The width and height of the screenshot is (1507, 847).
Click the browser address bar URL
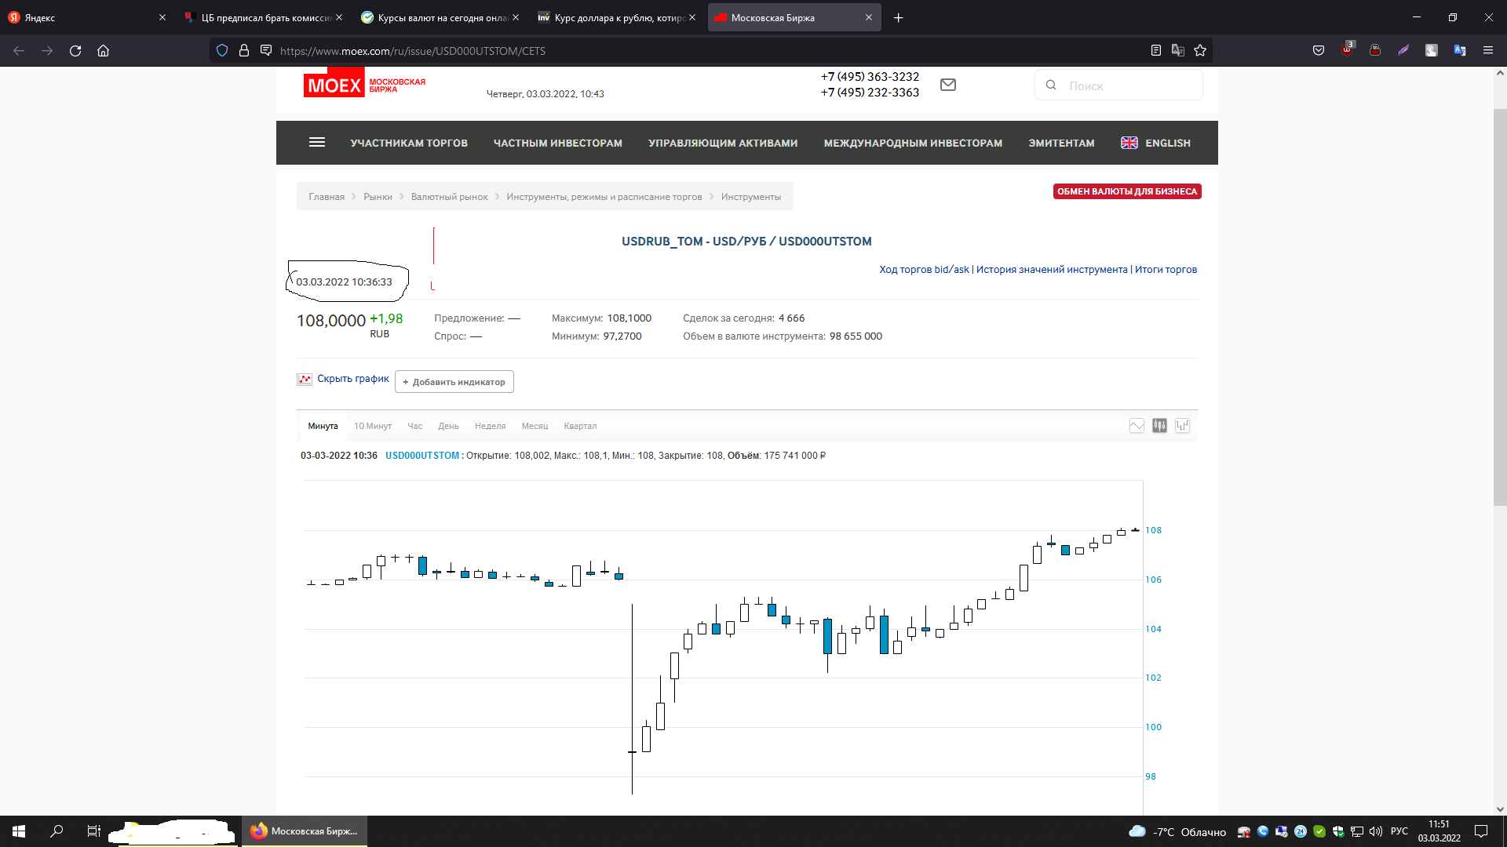(413, 50)
